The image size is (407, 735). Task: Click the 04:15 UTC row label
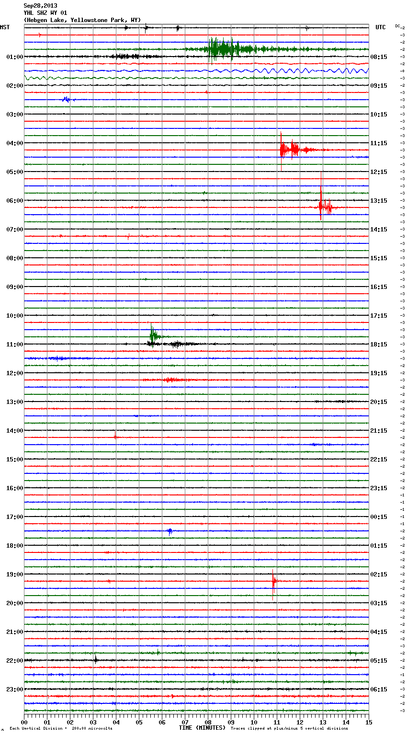pos(379,632)
